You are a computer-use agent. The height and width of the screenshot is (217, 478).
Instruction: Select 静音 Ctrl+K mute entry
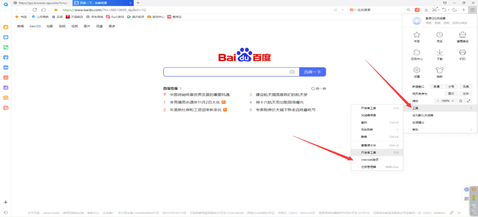(x=377, y=137)
